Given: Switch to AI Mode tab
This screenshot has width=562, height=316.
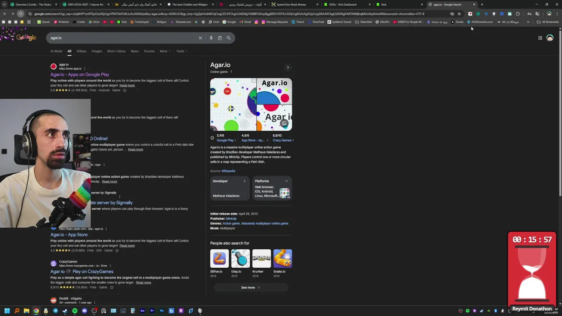Looking at the screenshot, I should pos(56,51).
